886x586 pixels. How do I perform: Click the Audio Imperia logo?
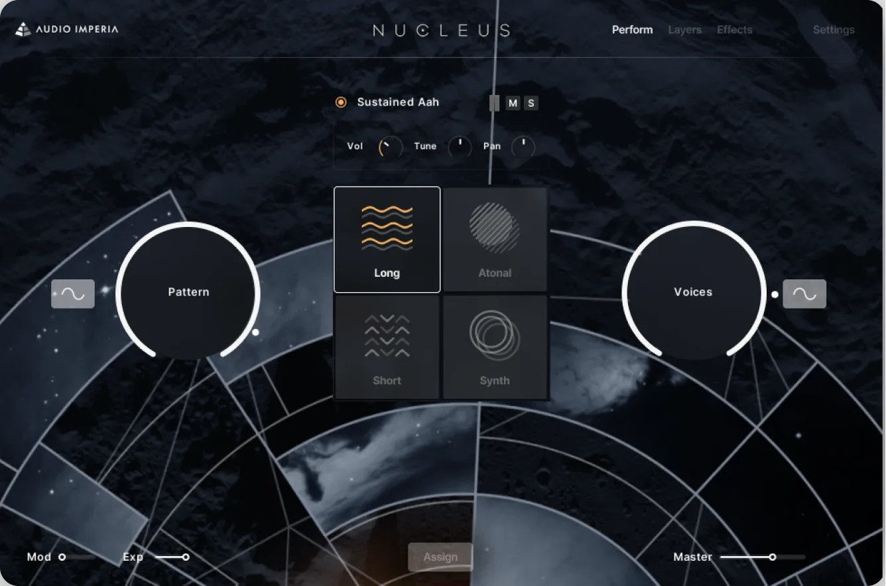click(x=66, y=29)
